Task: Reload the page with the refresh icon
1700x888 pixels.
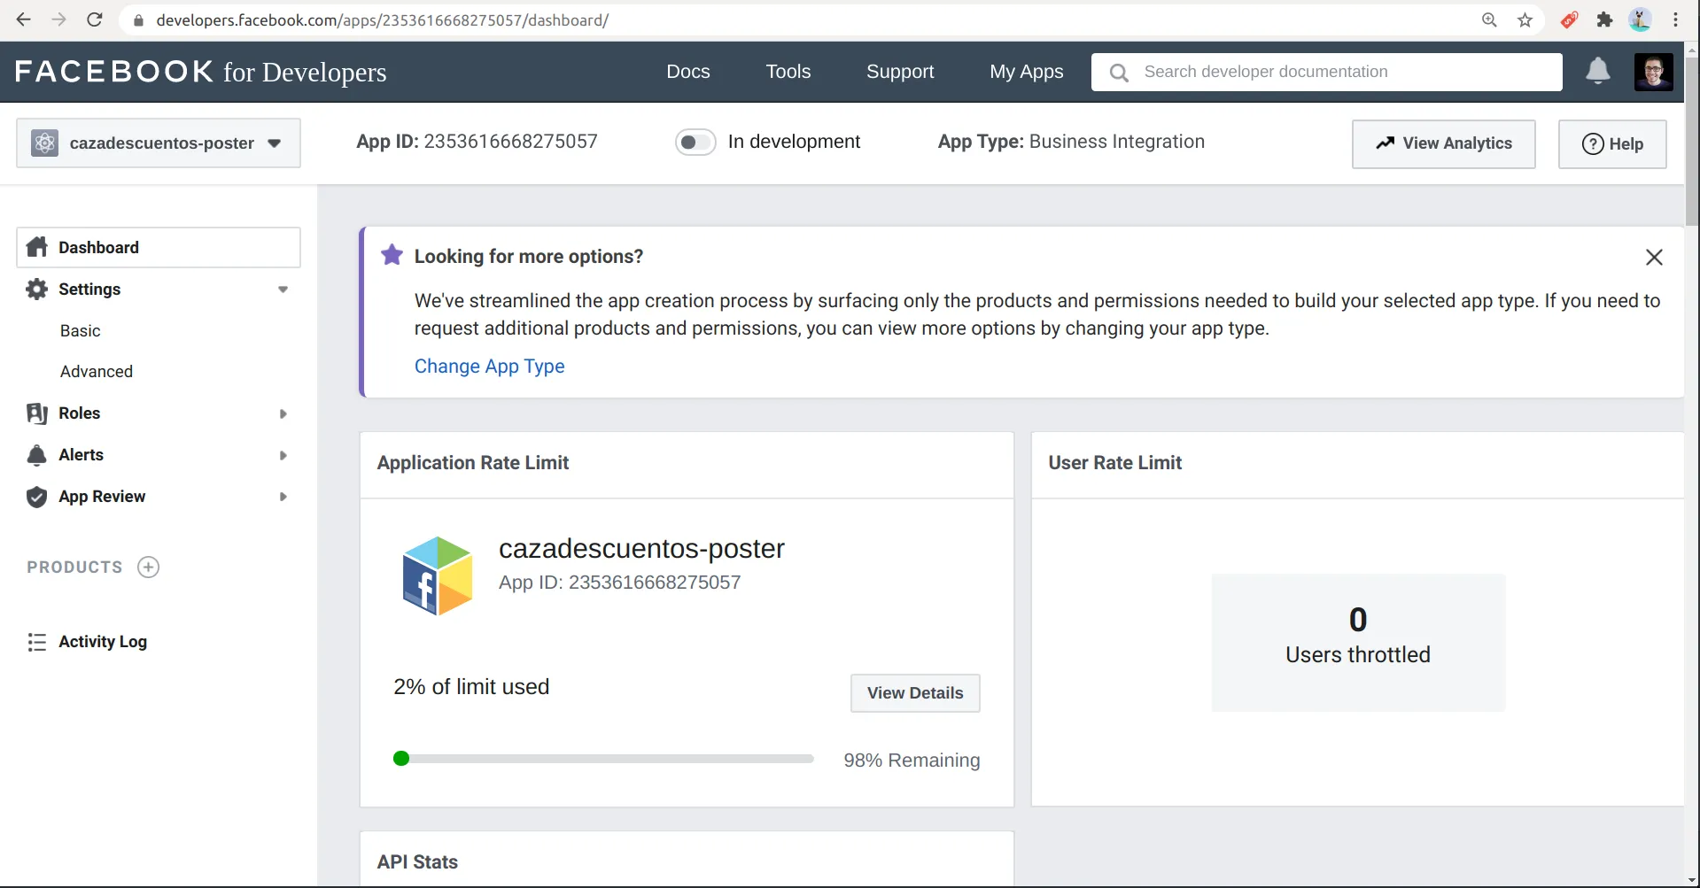Action: 95,19
